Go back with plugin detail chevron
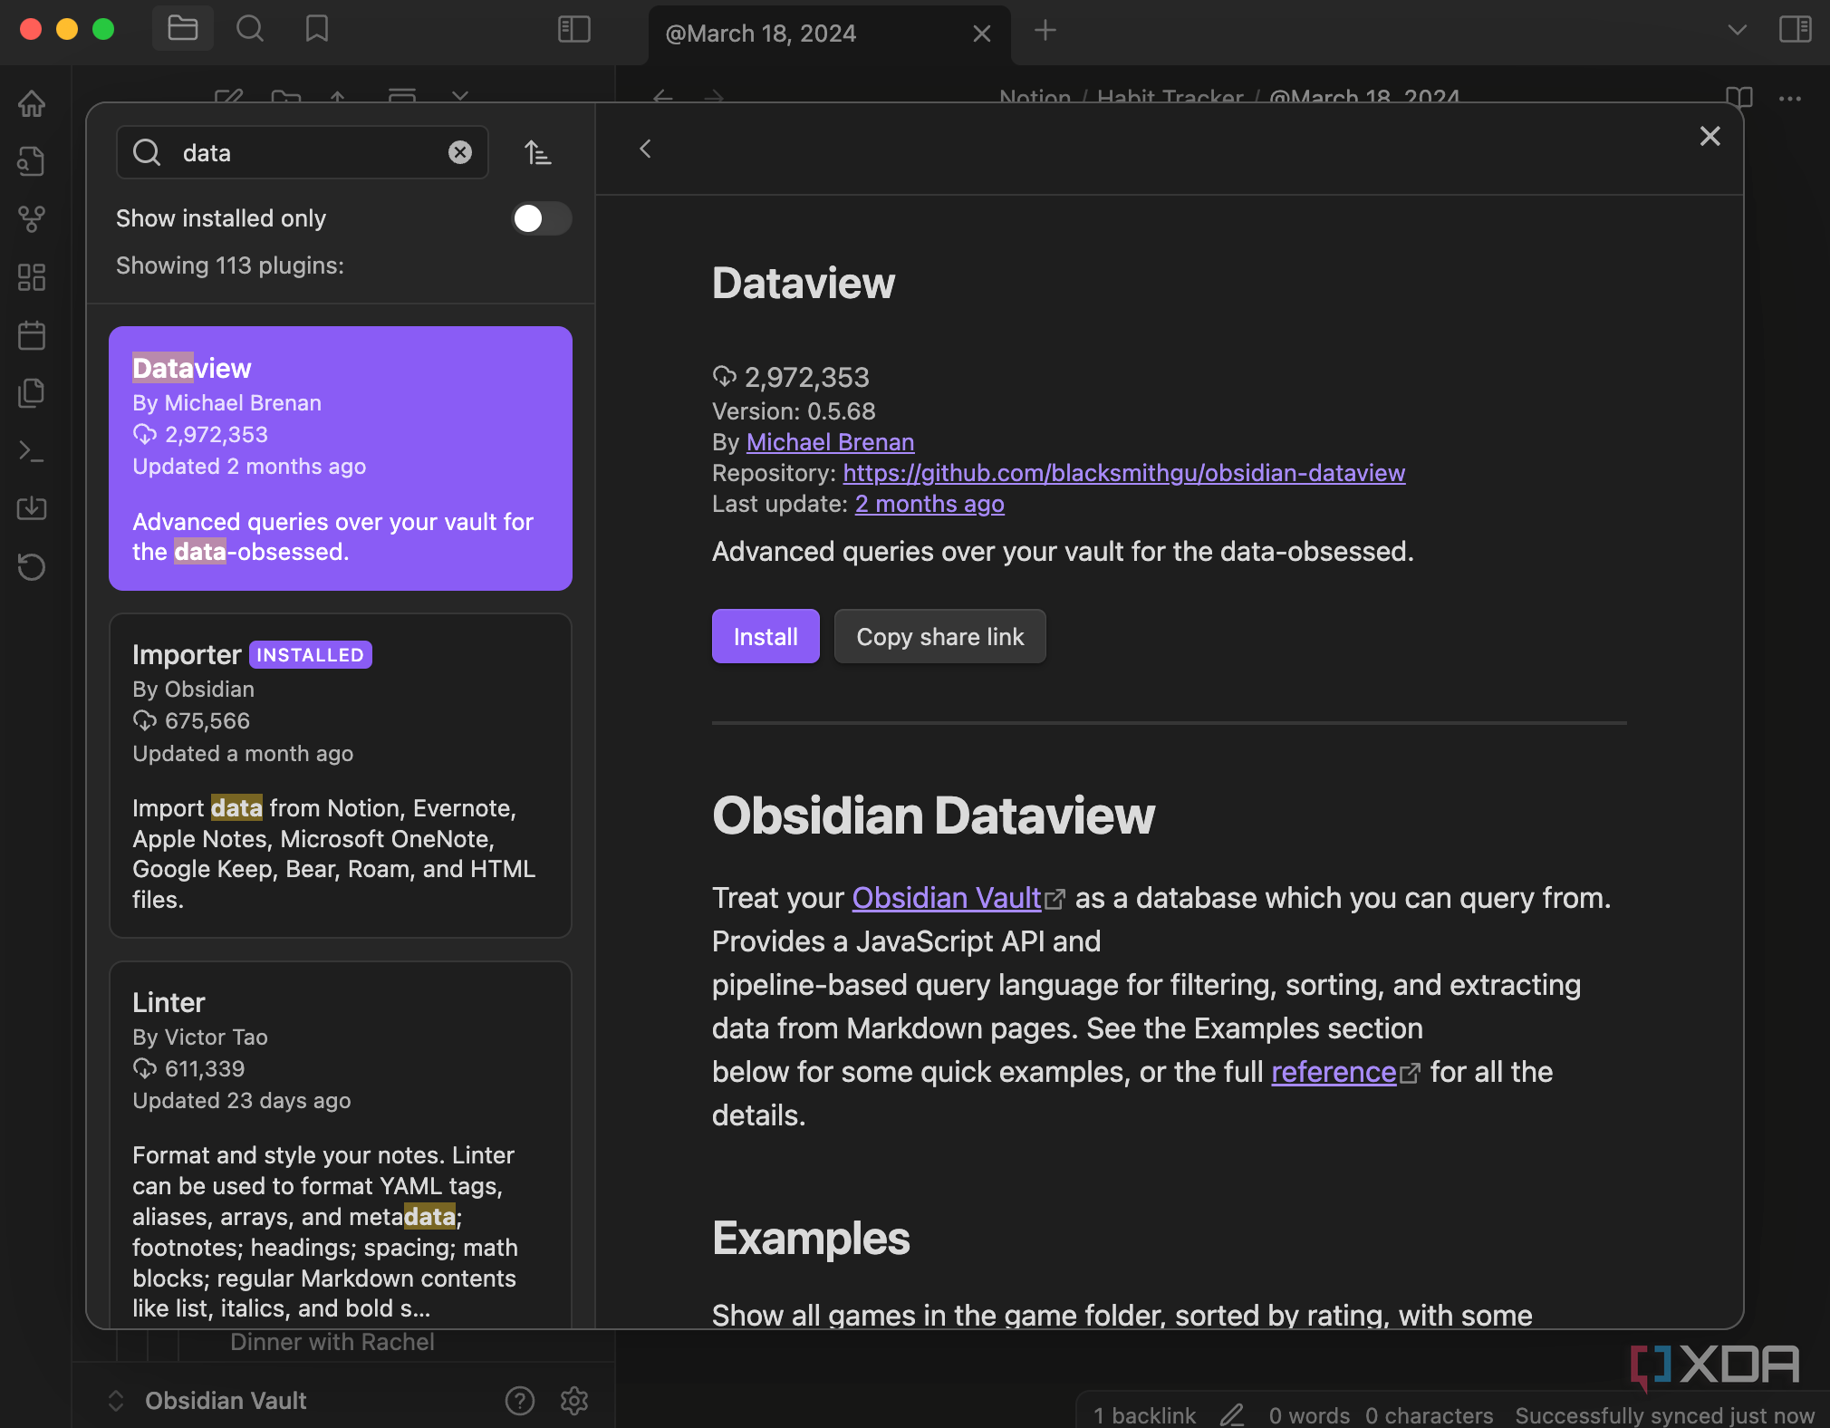Image resolution: width=1830 pixels, height=1428 pixels. pos(645,149)
